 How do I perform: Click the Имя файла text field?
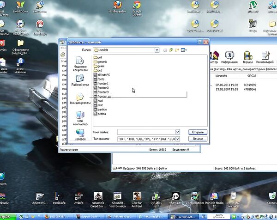[x=145, y=132]
